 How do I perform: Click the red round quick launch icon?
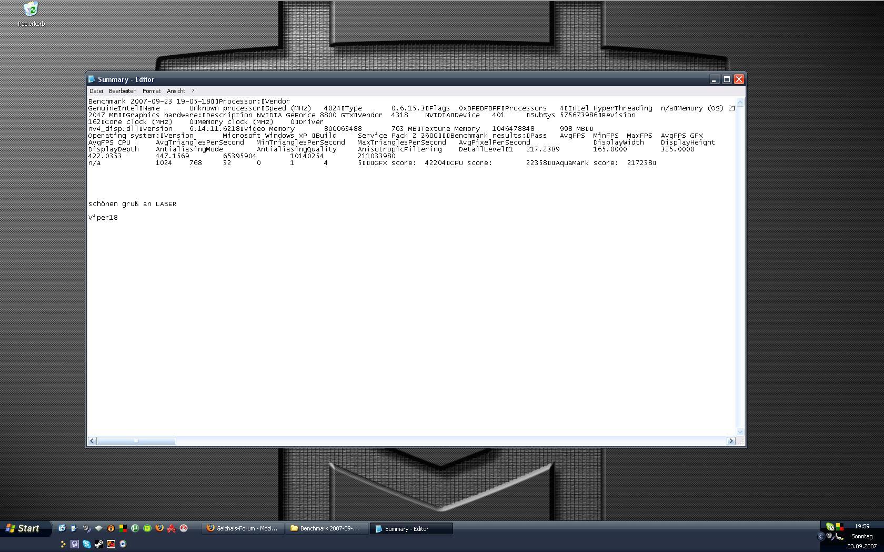[x=184, y=528]
